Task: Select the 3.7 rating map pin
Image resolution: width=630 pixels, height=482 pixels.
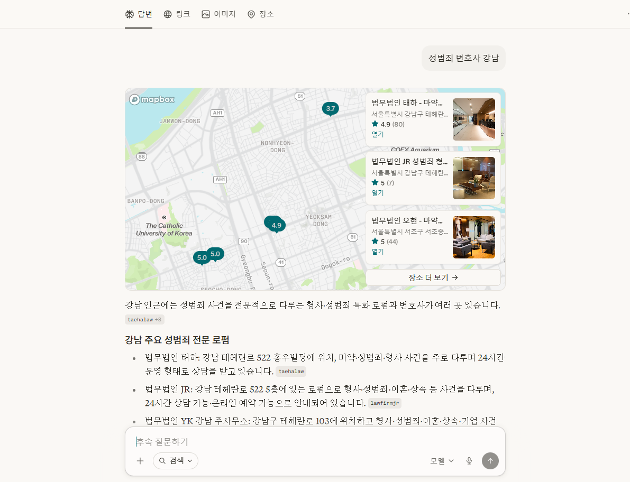Action: pos(330,108)
